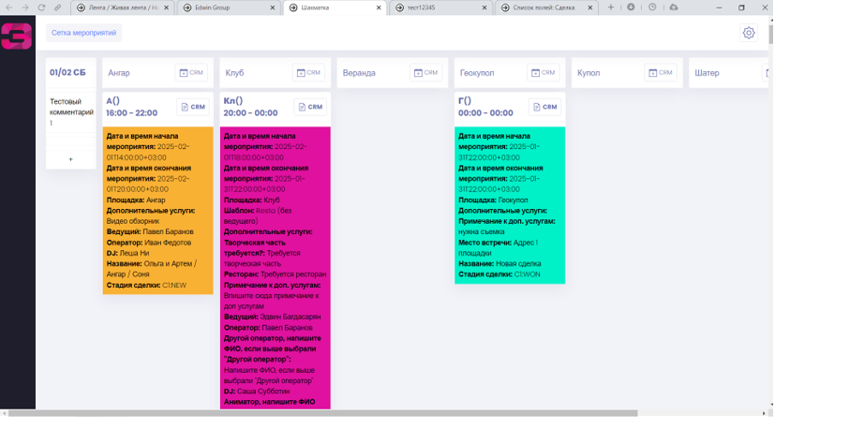Switch to the Edwin Group tab

click(x=229, y=7)
